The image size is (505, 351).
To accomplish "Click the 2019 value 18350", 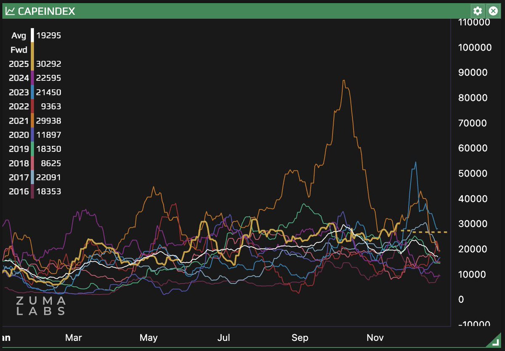I will point(49,149).
